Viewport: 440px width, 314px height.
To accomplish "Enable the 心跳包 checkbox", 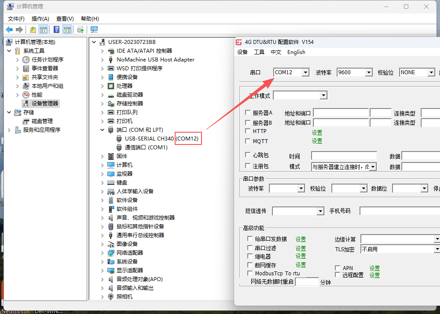I will tap(248, 155).
